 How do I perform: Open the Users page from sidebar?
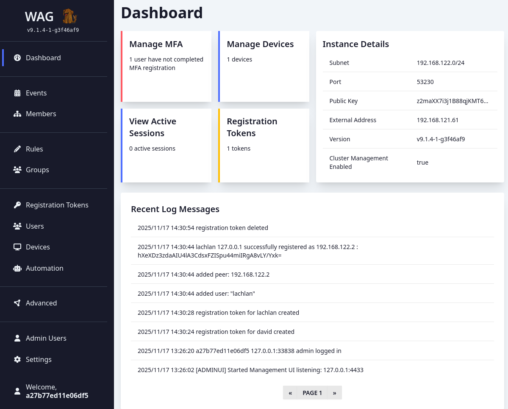click(x=35, y=226)
